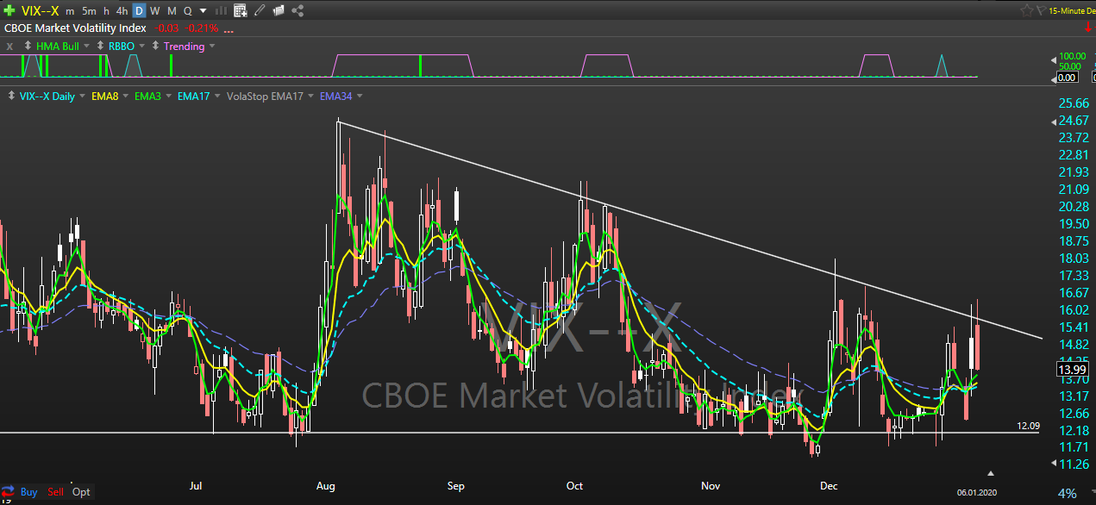Click the red down arrow indicator
Image resolution: width=1096 pixels, height=505 pixels.
click(x=1088, y=28)
